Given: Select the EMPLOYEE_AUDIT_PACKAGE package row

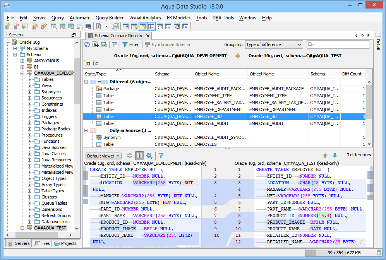Looking at the screenshot, I should (x=225, y=89).
